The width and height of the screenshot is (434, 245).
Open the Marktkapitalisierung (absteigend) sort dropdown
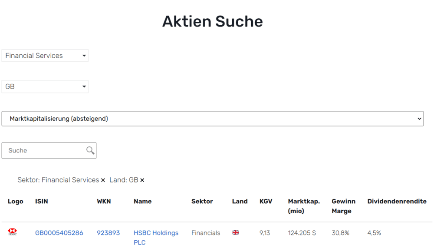click(x=213, y=119)
